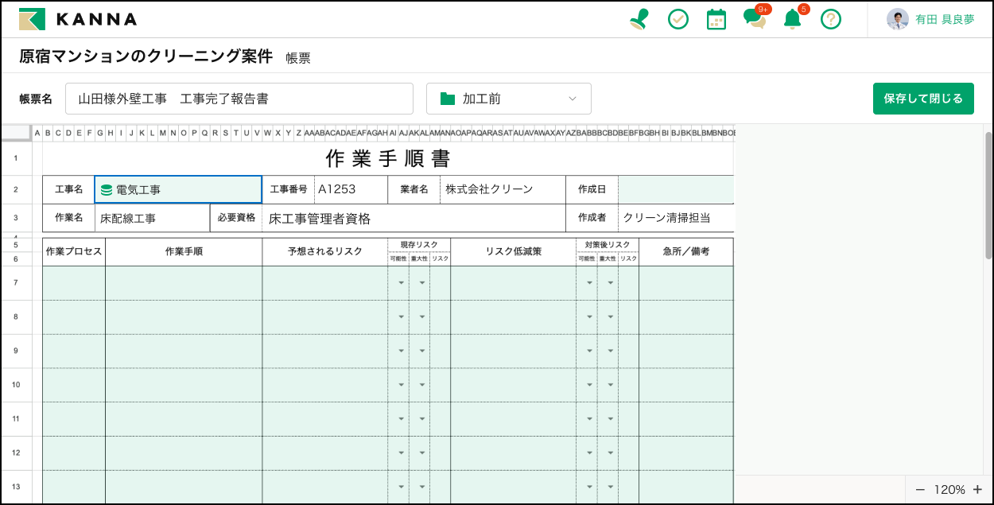994x505 pixels.
Task: Click 保存して閉じる button
Action: pos(923,99)
